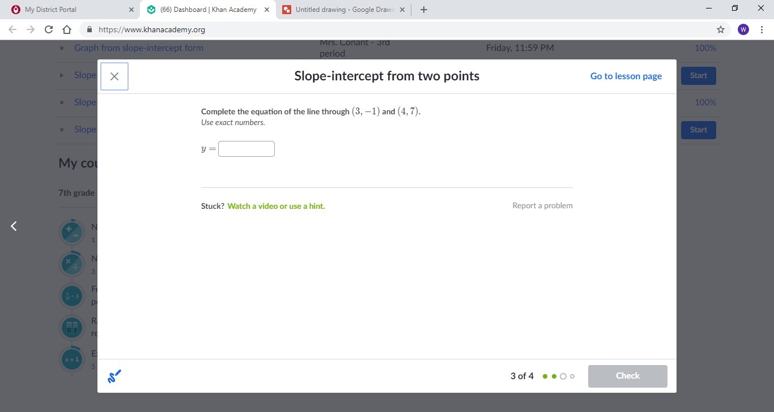Close the My District Portal tab

131,10
